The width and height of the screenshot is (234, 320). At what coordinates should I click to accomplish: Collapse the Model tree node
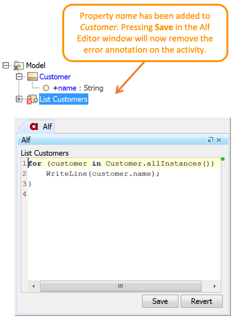point(6,65)
